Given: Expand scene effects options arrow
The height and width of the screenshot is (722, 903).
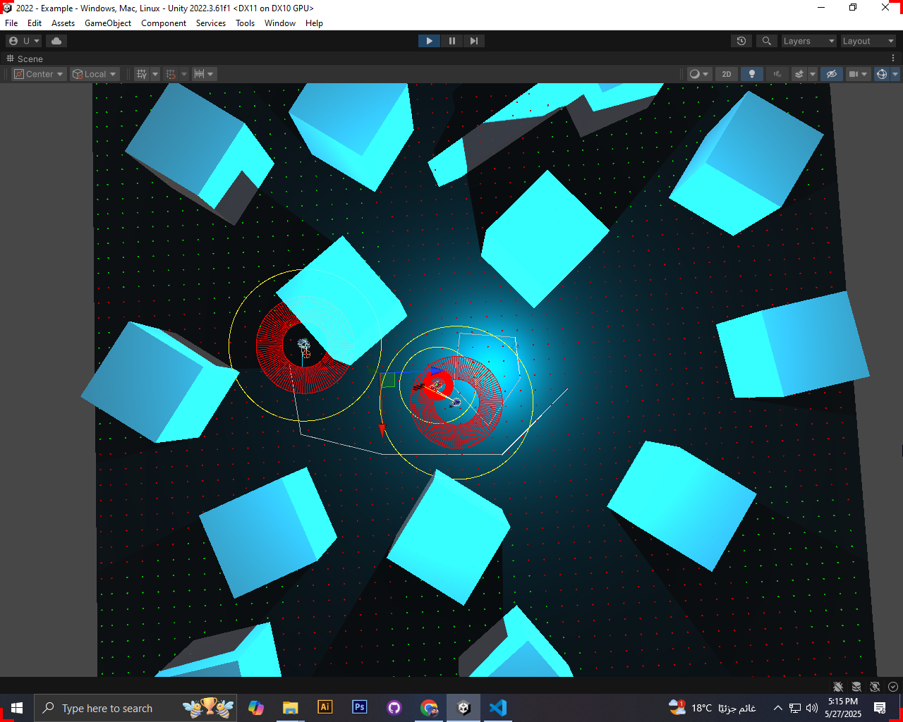Looking at the screenshot, I should click(x=813, y=74).
